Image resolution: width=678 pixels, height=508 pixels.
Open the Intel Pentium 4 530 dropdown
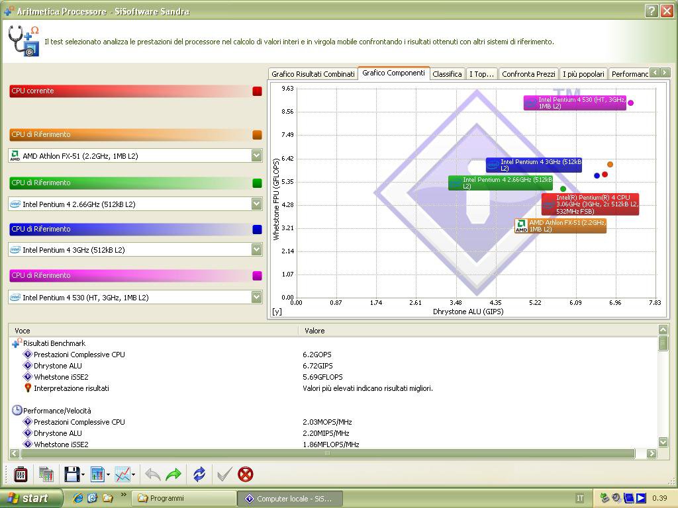tap(256, 297)
